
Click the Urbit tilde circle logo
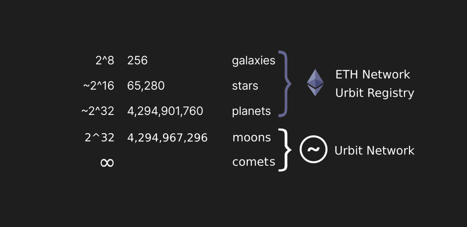click(313, 149)
